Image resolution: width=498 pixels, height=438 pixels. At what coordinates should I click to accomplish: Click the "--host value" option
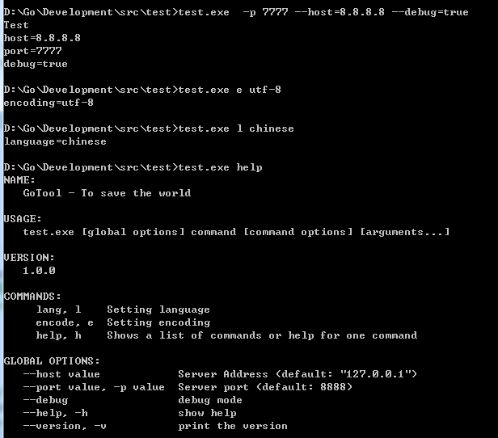(x=61, y=374)
